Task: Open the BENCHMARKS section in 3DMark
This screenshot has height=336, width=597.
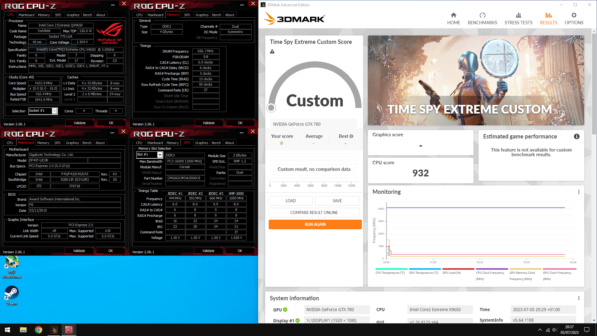Action: [x=482, y=19]
